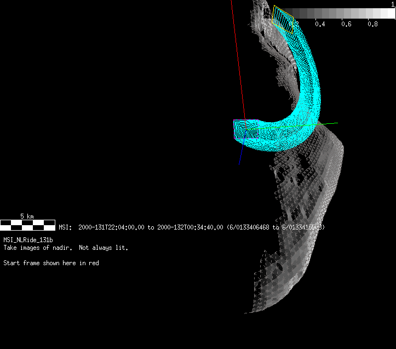This screenshot has height=349, width=396.
Task: Click the yellow outlined footprint frame
Action: point(283,18)
